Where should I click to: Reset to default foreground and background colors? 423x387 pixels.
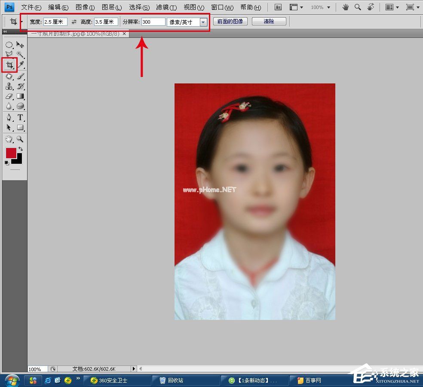(6, 163)
